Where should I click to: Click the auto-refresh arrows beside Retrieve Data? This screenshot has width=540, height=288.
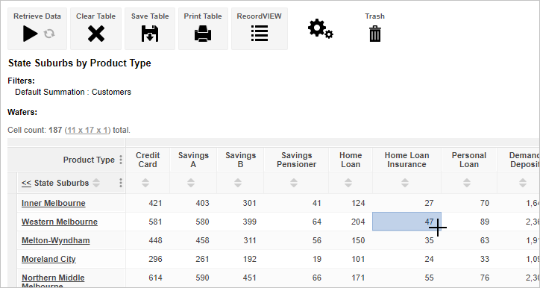tap(49, 34)
